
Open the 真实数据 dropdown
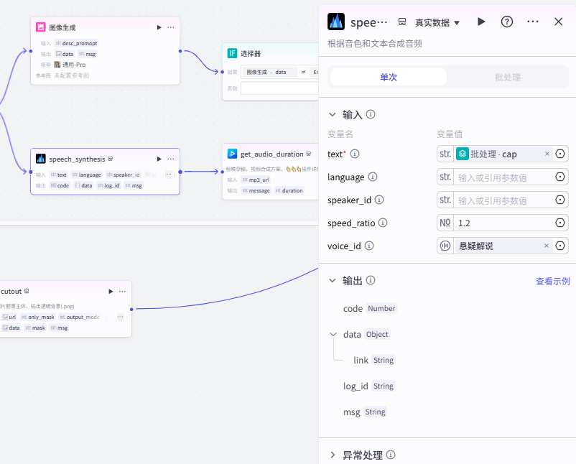[x=437, y=22]
